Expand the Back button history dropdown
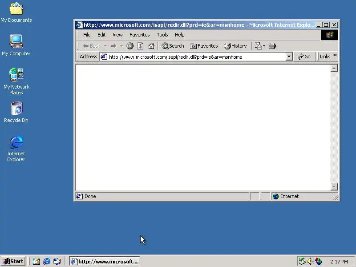Viewport: 356px width, 267px height. click(105, 46)
